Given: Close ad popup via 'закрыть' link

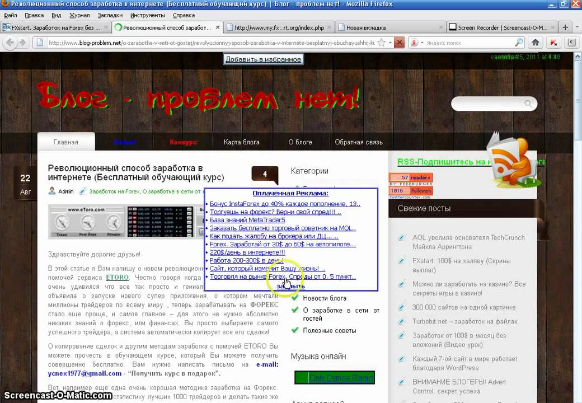Looking at the screenshot, I should tap(290, 286).
